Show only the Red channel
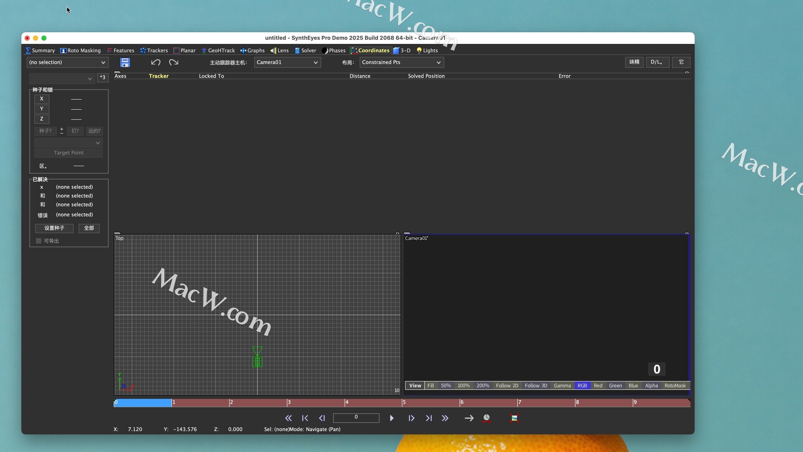803x452 pixels. pyautogui.click(x=598, y=386)
